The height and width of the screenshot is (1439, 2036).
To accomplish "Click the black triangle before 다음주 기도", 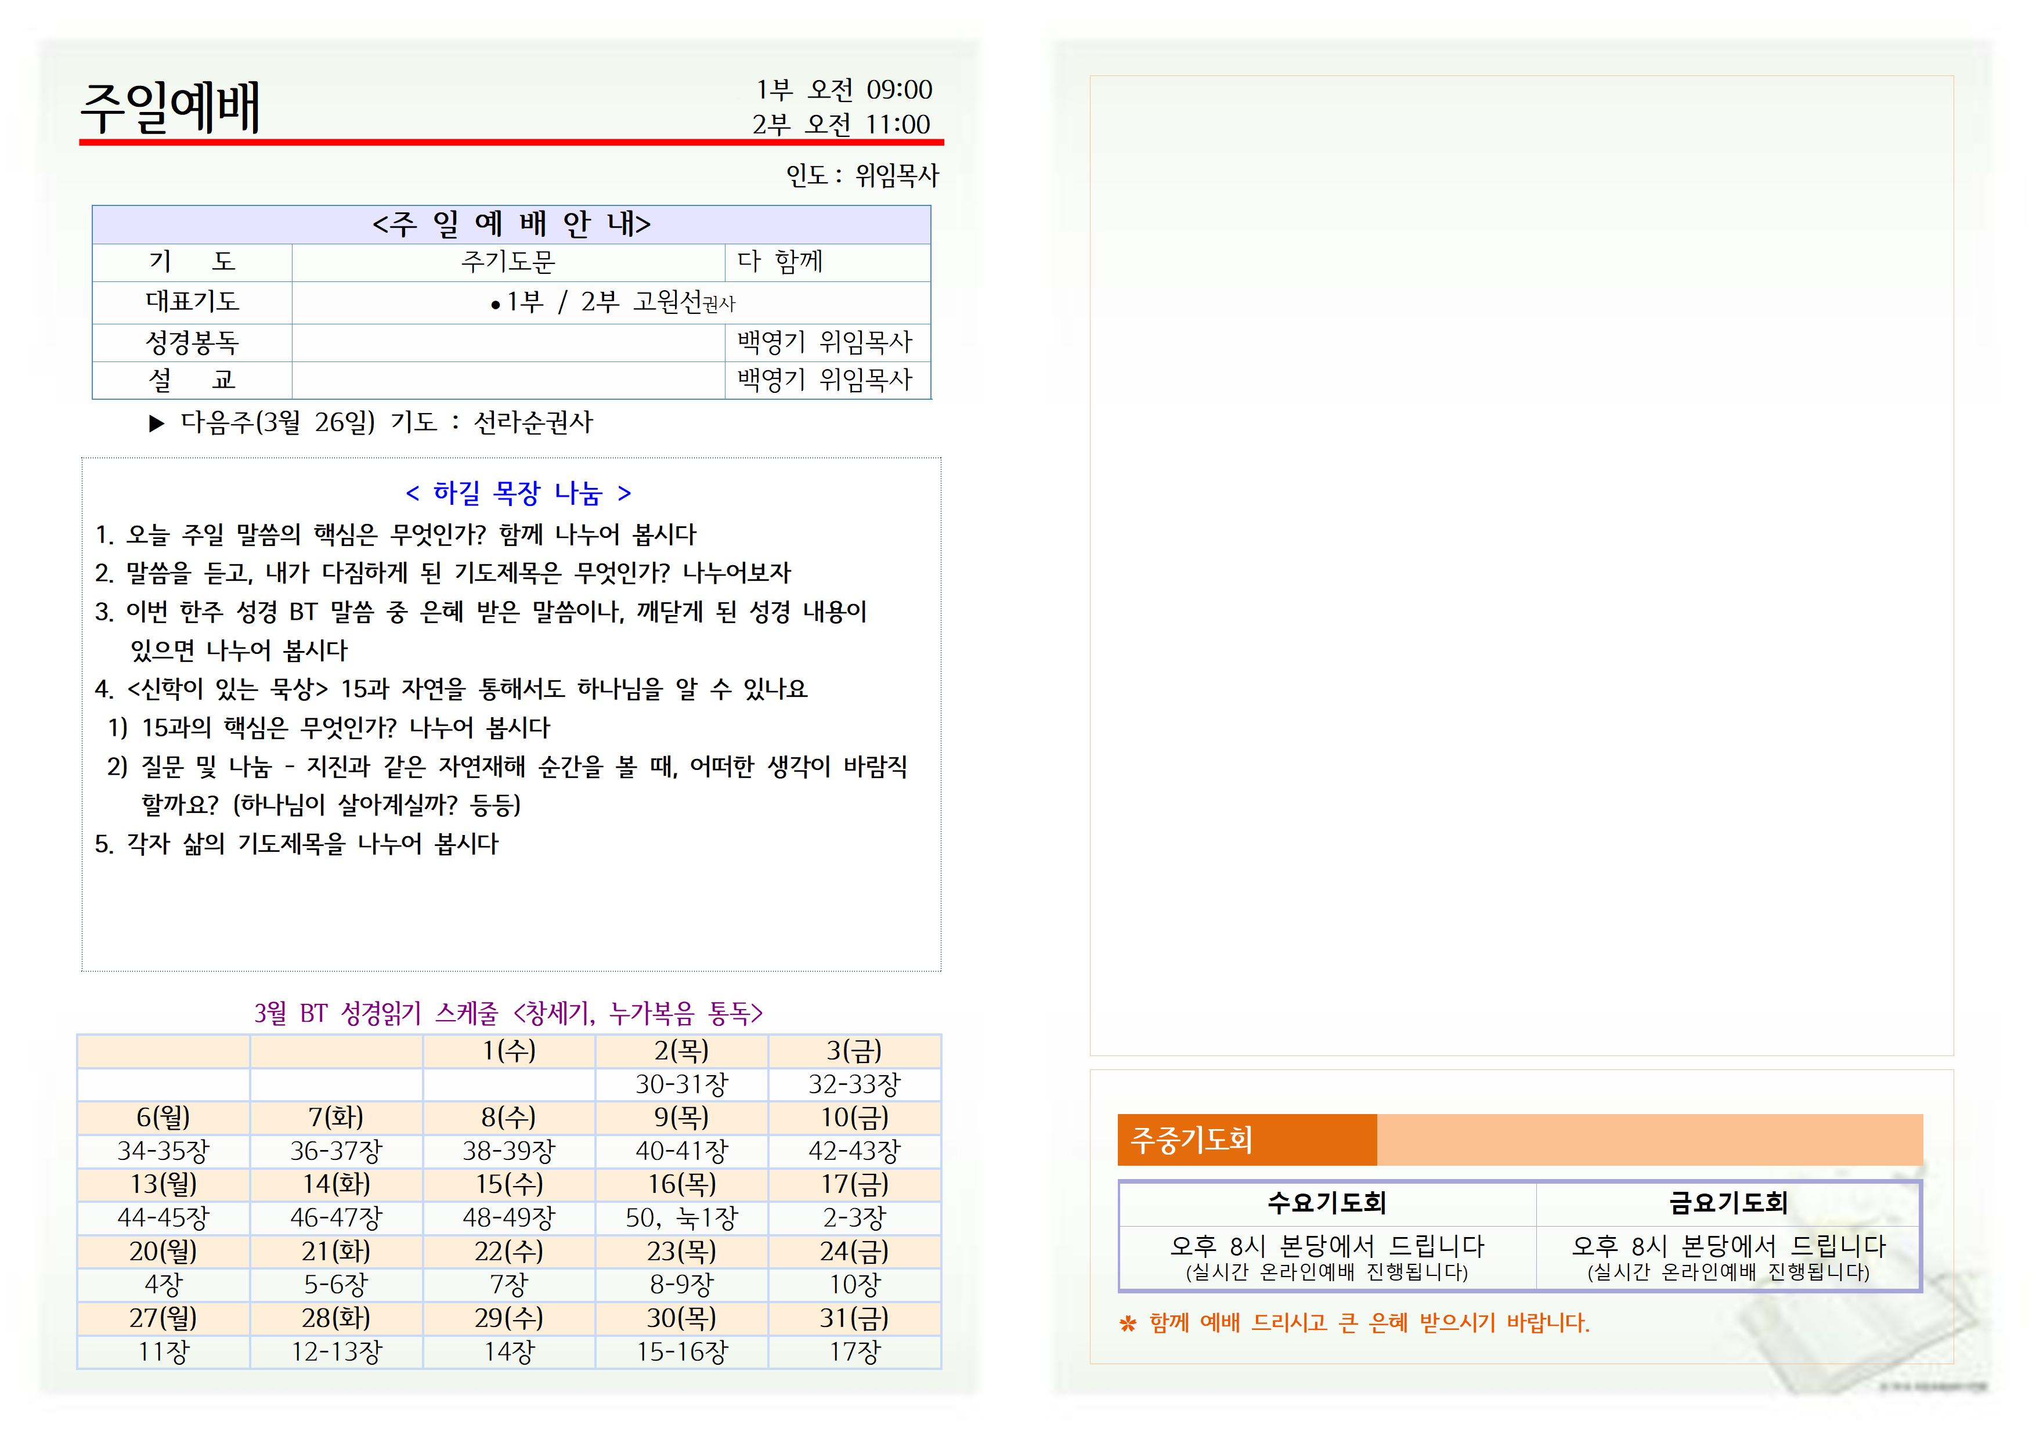I will [157, 424].
